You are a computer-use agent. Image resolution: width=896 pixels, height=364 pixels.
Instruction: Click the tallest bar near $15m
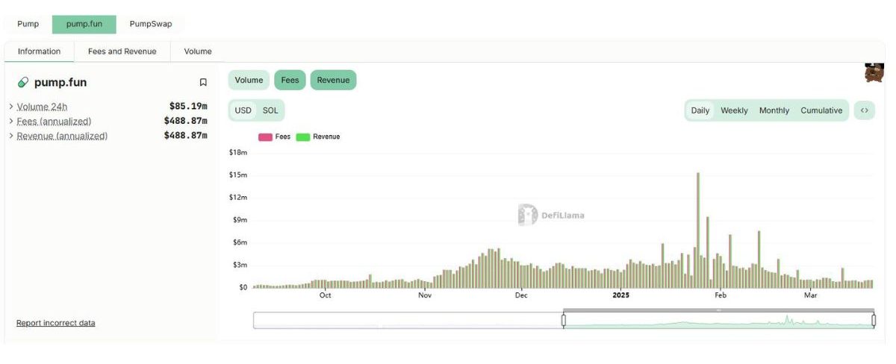[x=697, y=230]
